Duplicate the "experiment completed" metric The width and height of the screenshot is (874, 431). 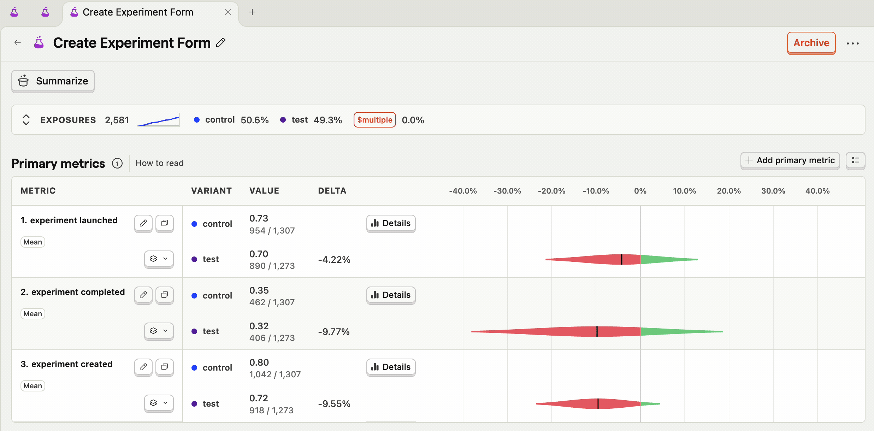[164, 295]
